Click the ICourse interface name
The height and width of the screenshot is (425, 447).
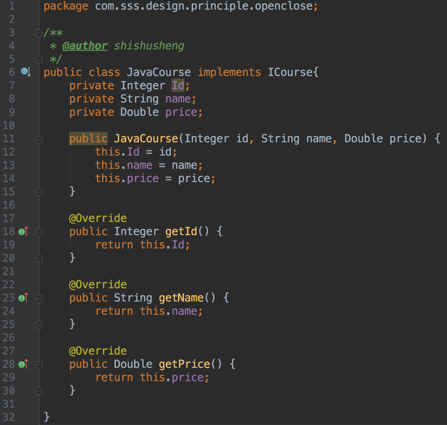click(290, 72)
